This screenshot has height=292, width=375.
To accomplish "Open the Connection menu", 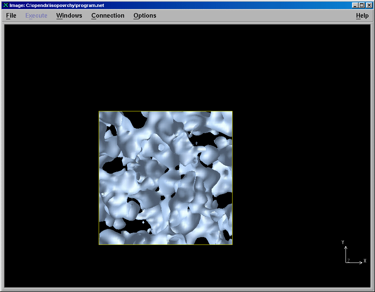I will pyautogui.click(x=108, y=16).
